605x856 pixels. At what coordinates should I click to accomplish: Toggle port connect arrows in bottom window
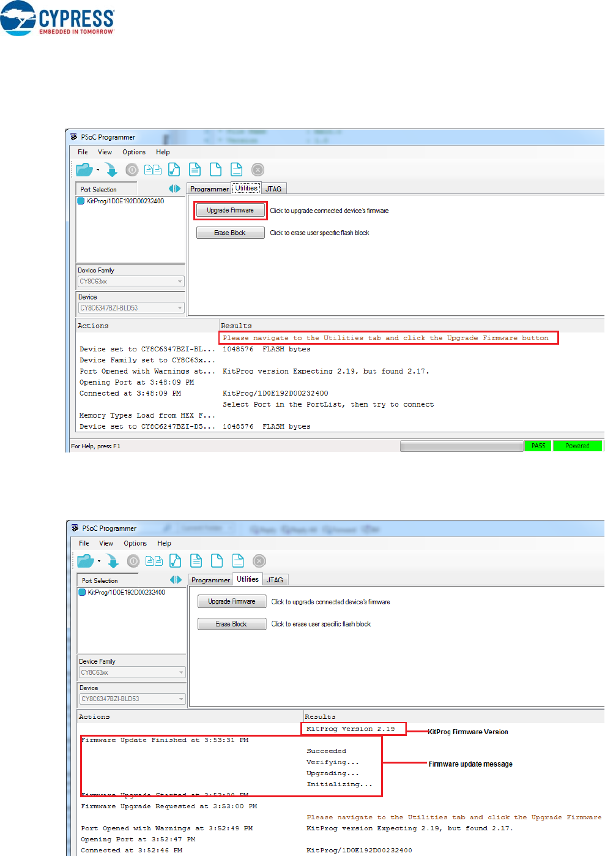click(x=176, y=580)
